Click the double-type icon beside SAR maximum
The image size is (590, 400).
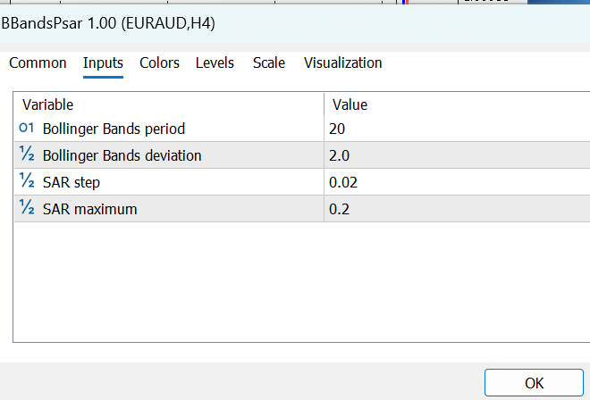coord(26,207)
